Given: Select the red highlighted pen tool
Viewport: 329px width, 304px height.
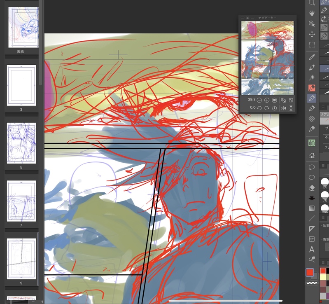Looking at the screenshot, I should coord(312,88).
